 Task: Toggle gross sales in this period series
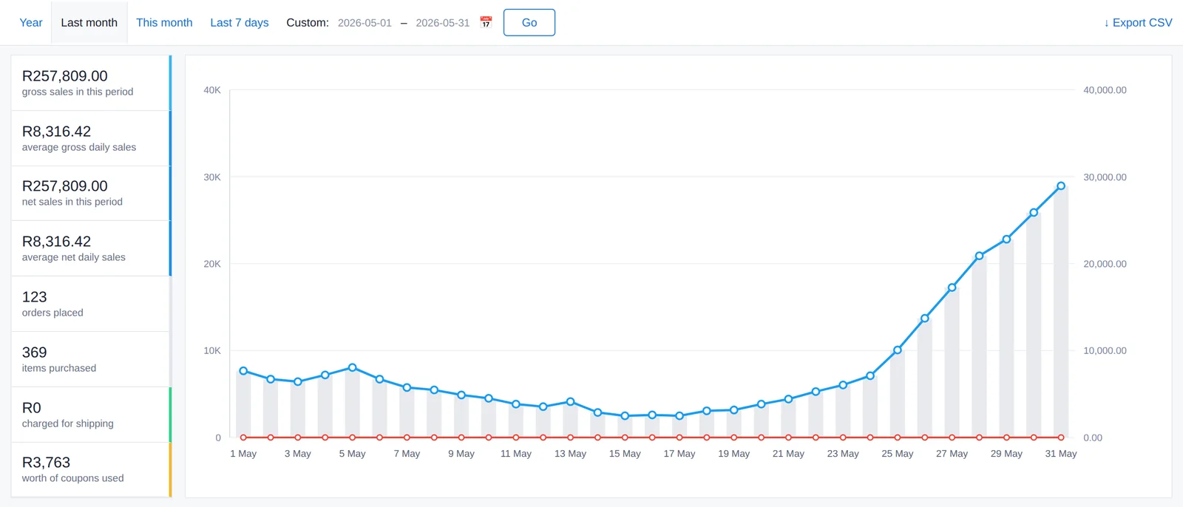click(91, 83)
